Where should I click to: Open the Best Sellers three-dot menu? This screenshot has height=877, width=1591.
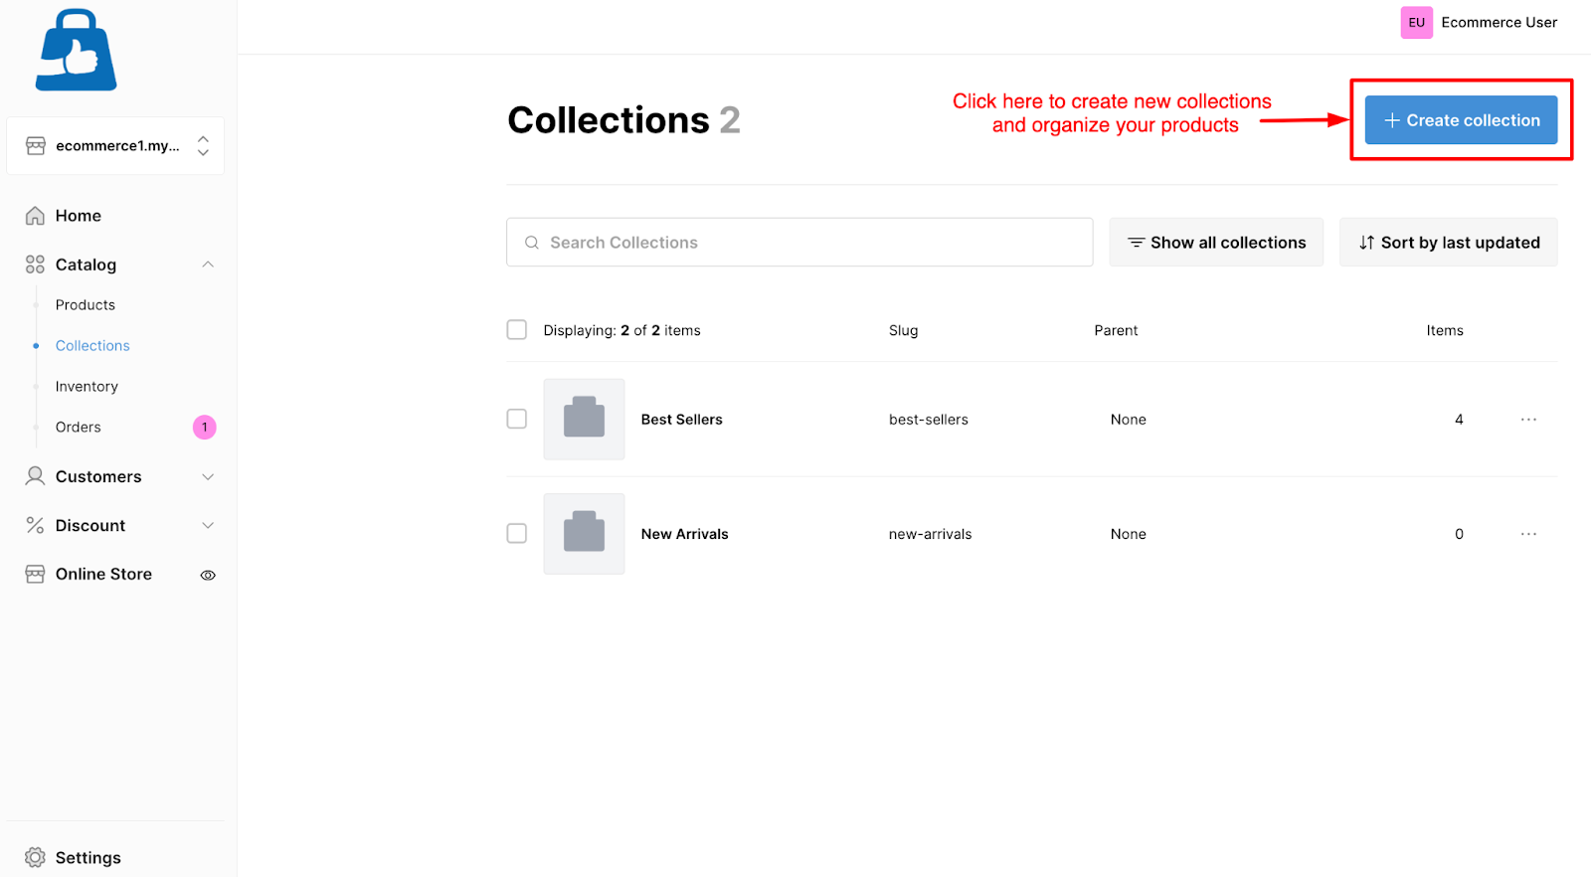[1528, 420]
